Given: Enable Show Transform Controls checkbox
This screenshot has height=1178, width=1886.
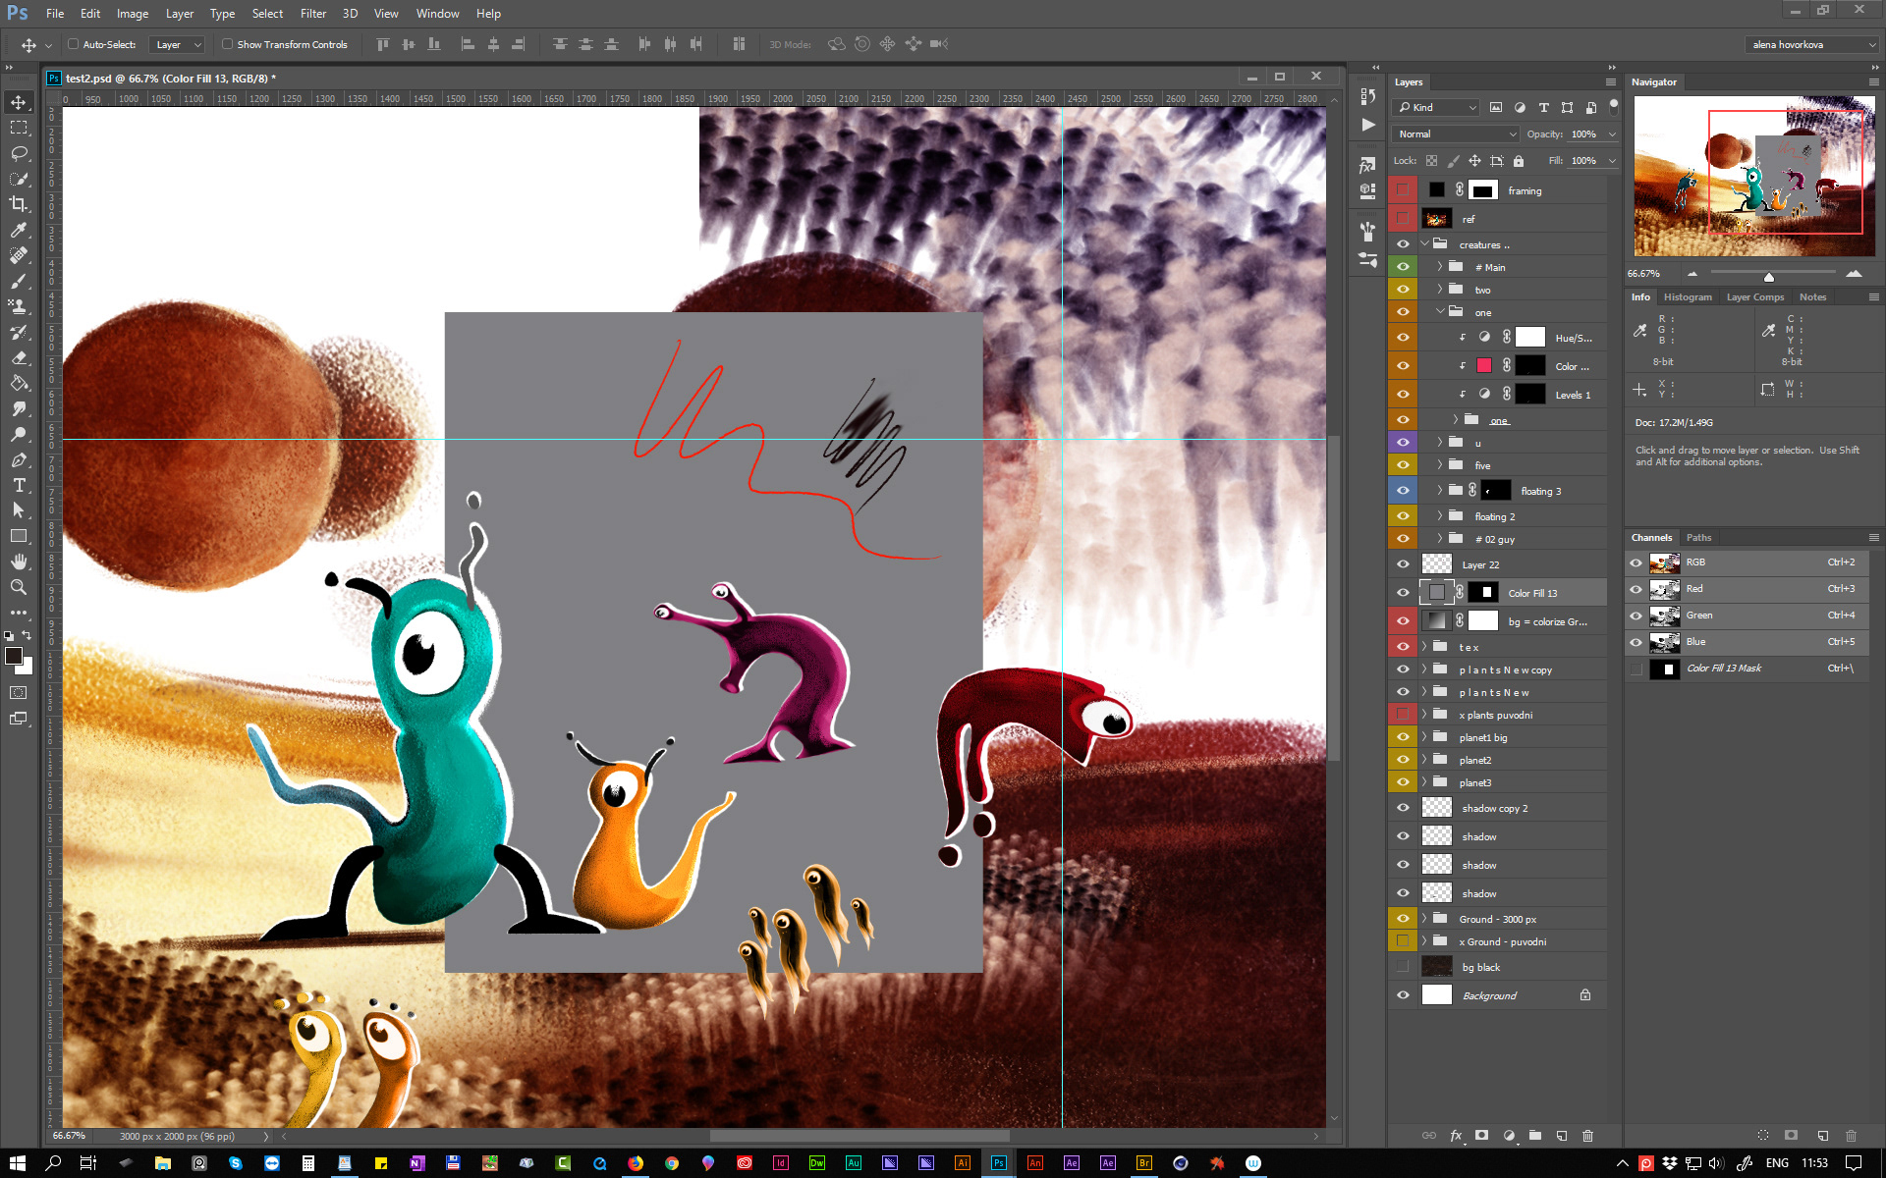Looking at the screenshot, I should tap(227, 44).
